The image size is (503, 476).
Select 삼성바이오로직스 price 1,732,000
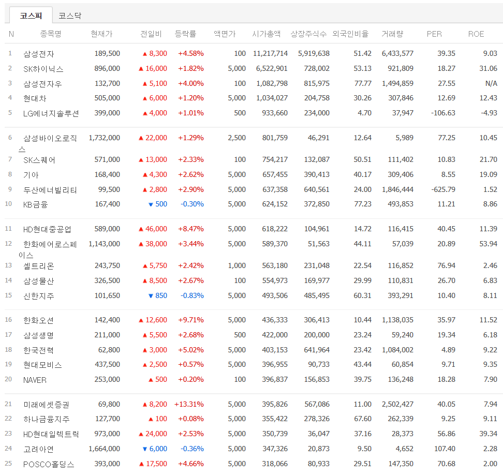click(x=104, y=138)
